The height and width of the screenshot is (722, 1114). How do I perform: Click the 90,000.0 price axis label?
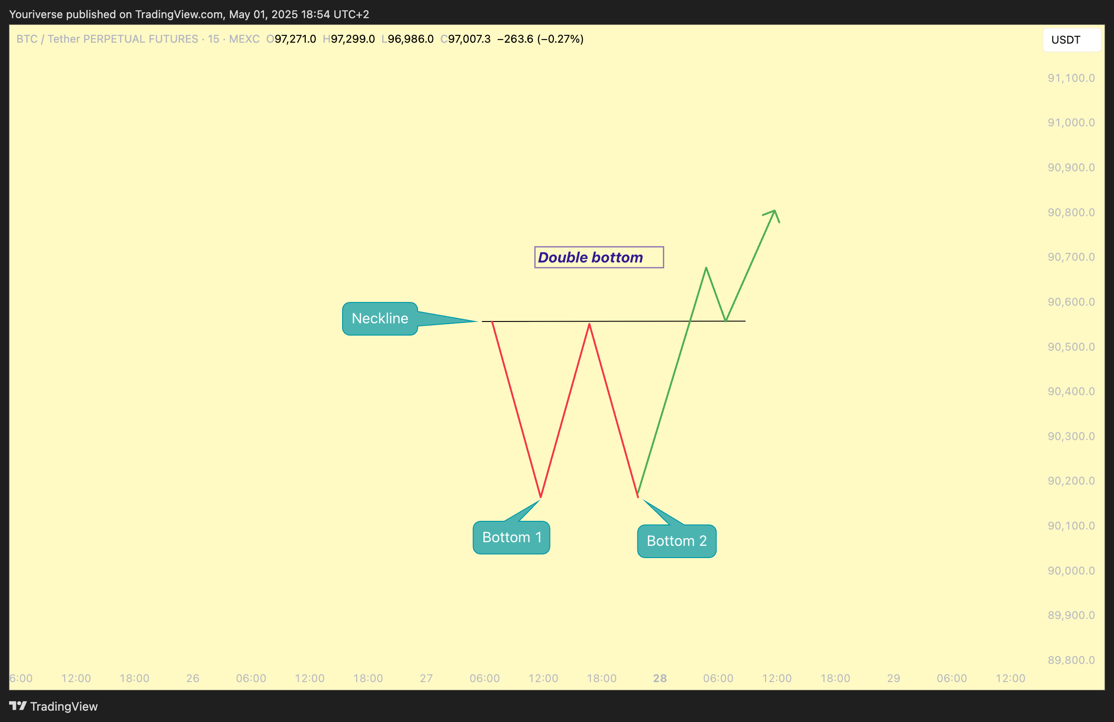(1071, 570)
